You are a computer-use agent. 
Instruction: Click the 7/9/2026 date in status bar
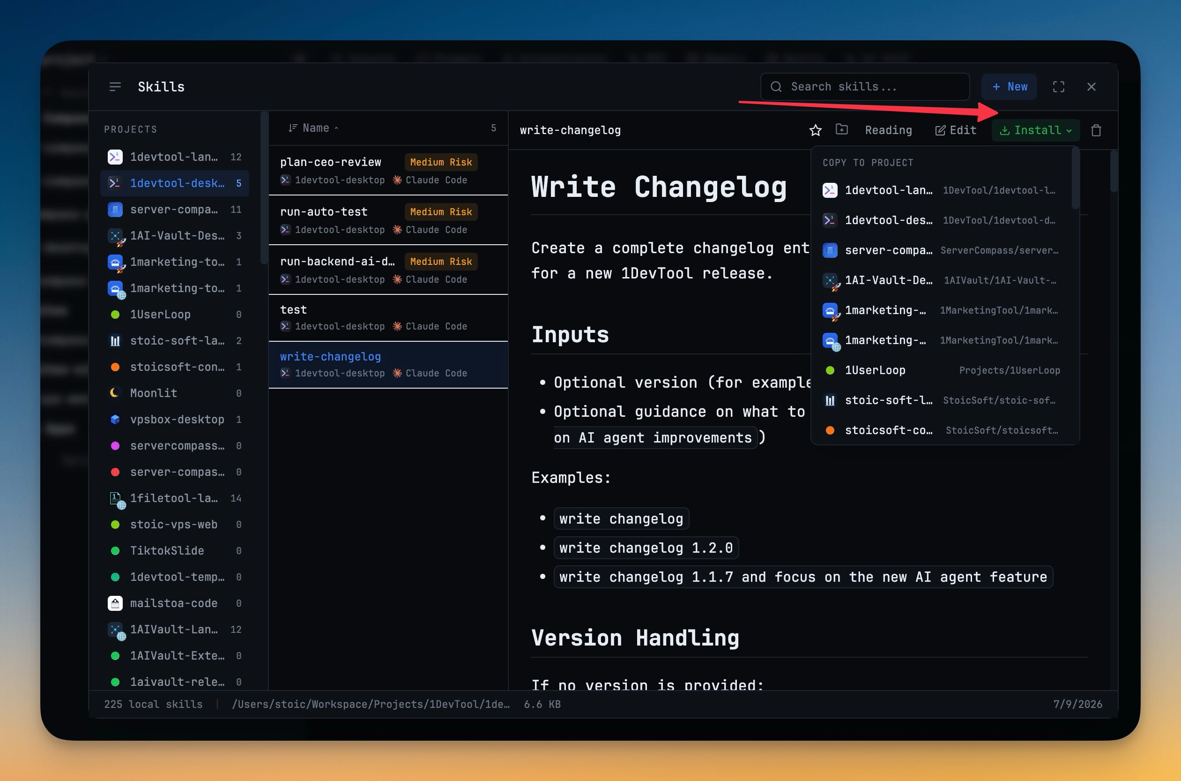point(1077,704)
